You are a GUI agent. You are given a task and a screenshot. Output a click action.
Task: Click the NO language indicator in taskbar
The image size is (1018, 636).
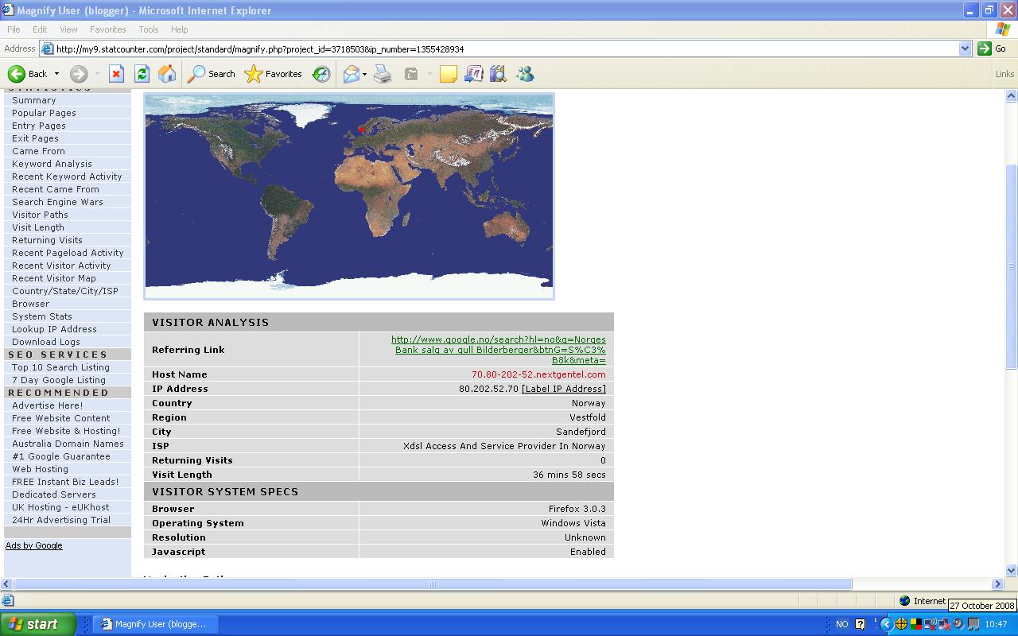tap(841, 624)
